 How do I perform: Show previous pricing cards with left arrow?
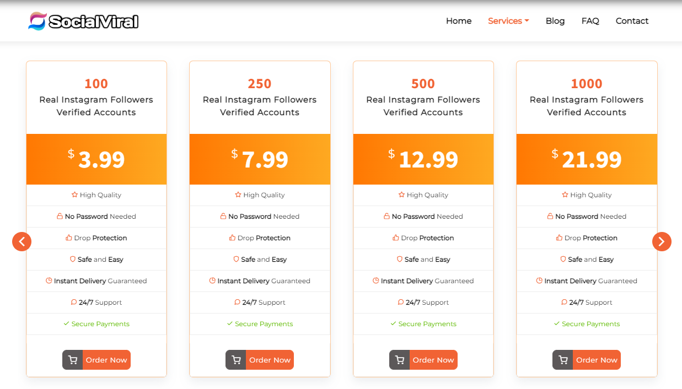22,241
